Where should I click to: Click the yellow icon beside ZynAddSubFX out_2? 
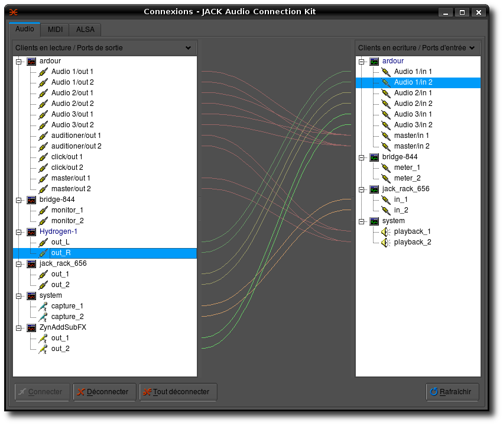[43, 349]
